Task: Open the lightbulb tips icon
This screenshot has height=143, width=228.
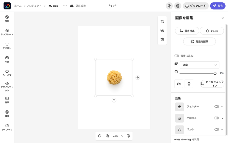Action: [169, 6]
